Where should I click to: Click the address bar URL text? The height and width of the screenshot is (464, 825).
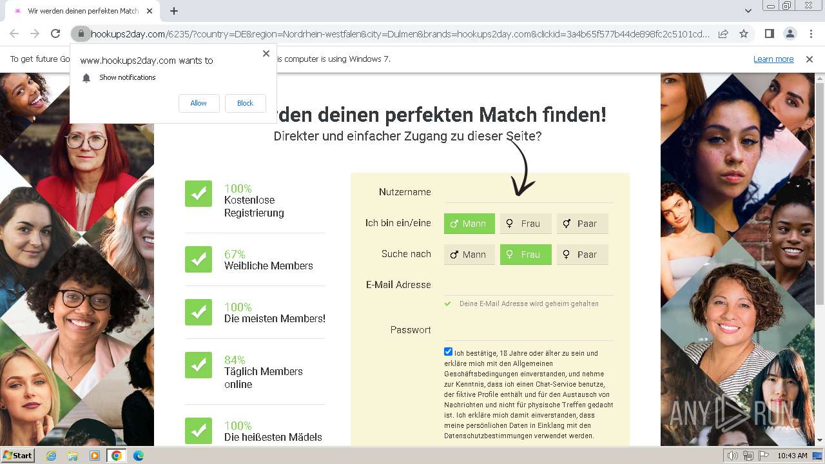[x=400, y=34]
